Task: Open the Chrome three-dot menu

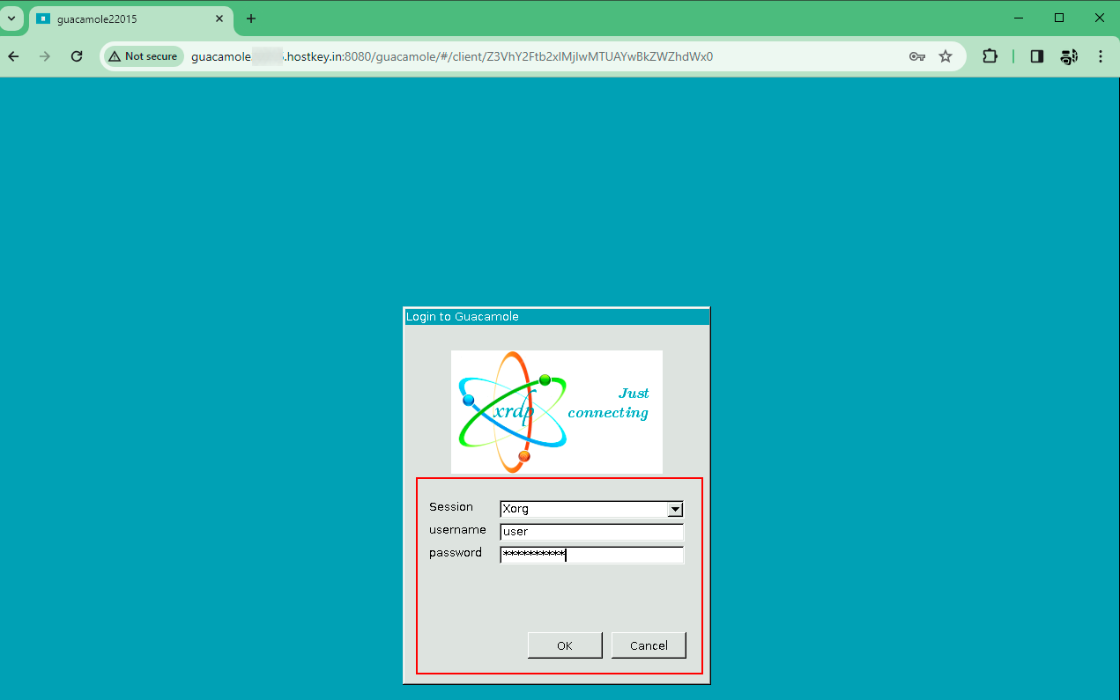Action: 1101,56
